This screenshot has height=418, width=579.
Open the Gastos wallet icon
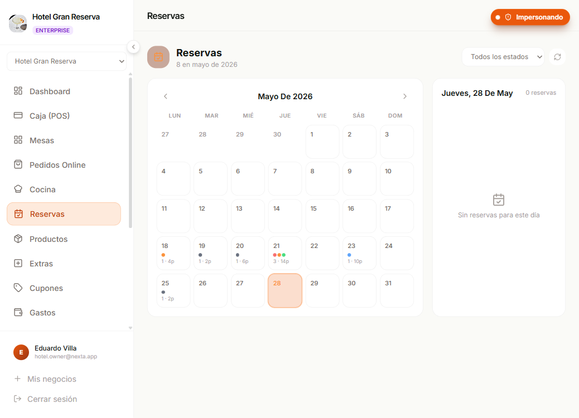[18, 312]
